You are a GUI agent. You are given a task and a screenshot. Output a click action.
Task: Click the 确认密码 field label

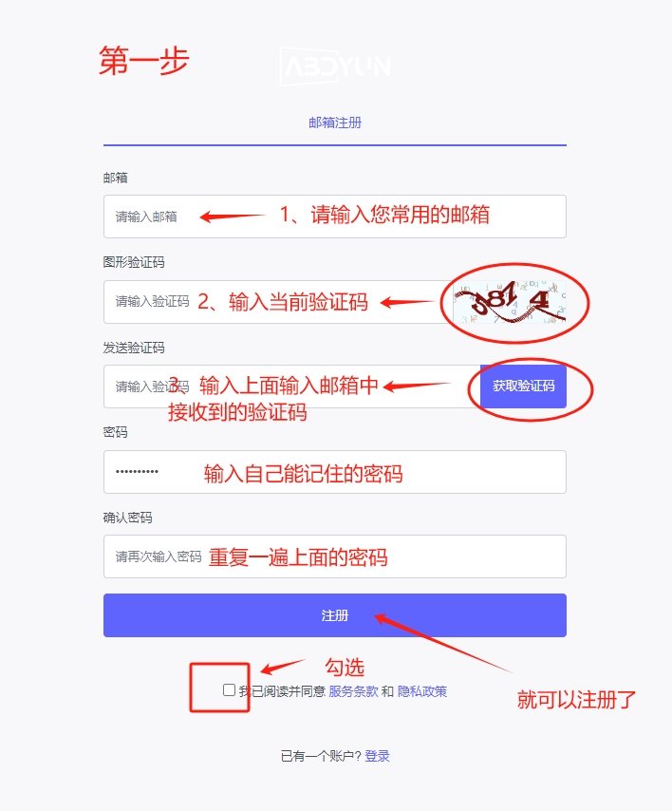[128, 518]
